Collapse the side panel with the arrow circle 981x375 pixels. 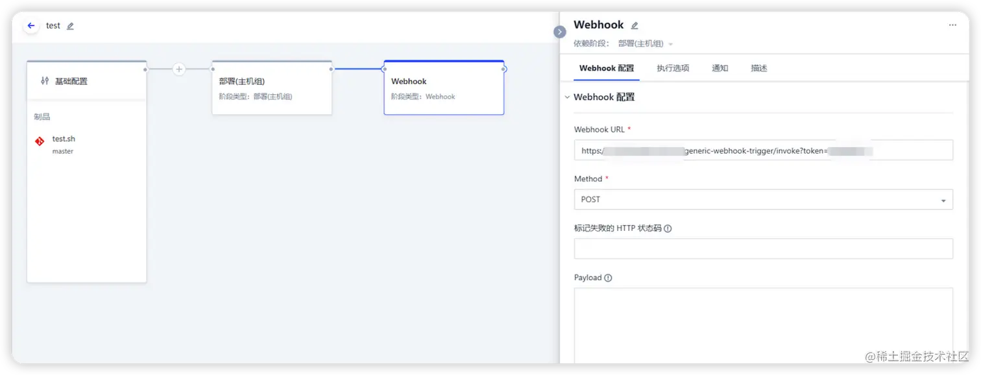click(x=560, y=31)
